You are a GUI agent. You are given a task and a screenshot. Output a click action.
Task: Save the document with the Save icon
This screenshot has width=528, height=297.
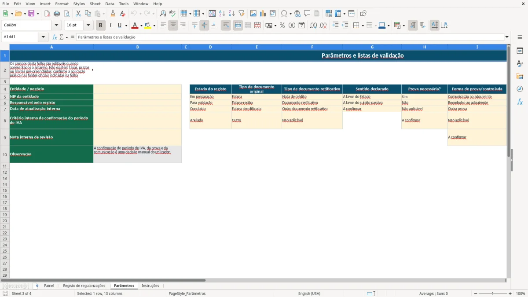[31, 14]
